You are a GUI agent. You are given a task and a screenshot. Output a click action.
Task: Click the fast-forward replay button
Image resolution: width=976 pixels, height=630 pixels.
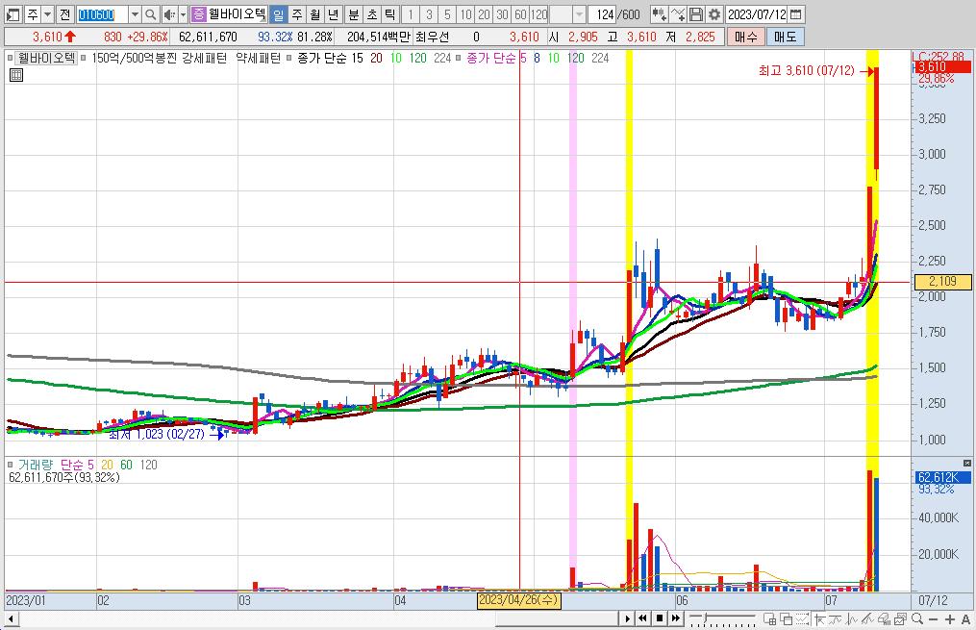point(675,618)
